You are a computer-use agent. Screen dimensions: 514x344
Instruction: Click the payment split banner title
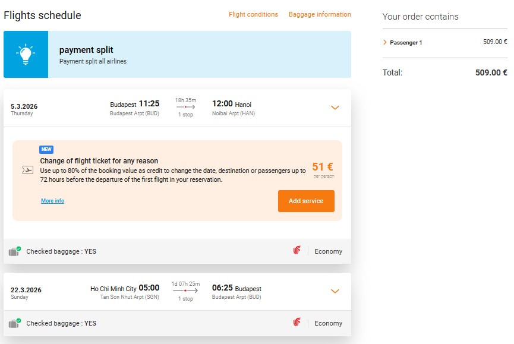[x=86, y=50]
